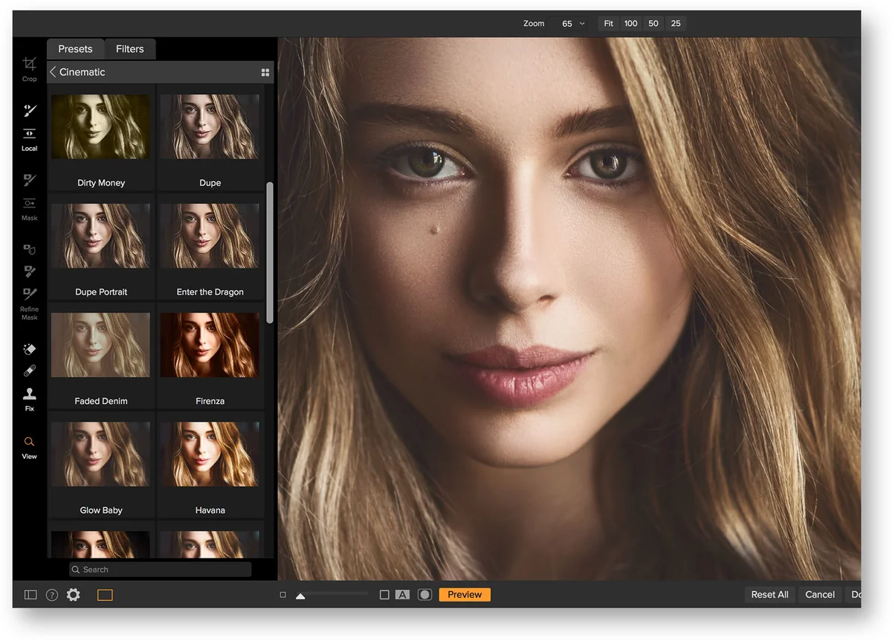Toggle the left panel visibility icon
The height and width of the screenshot is (641, 892).
[x=30, y=595]
